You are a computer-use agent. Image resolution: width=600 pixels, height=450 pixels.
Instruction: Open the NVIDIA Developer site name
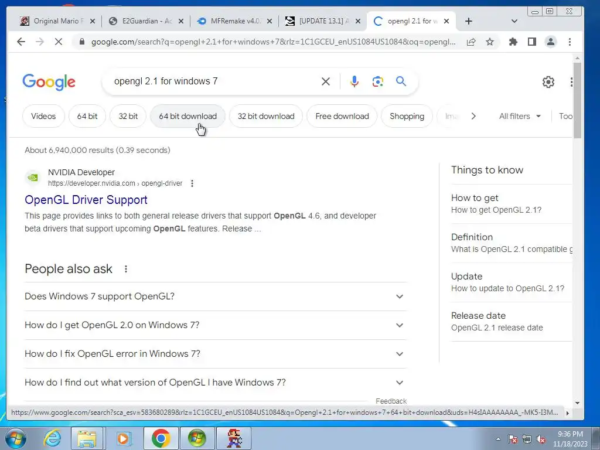[x=81, y=172]
